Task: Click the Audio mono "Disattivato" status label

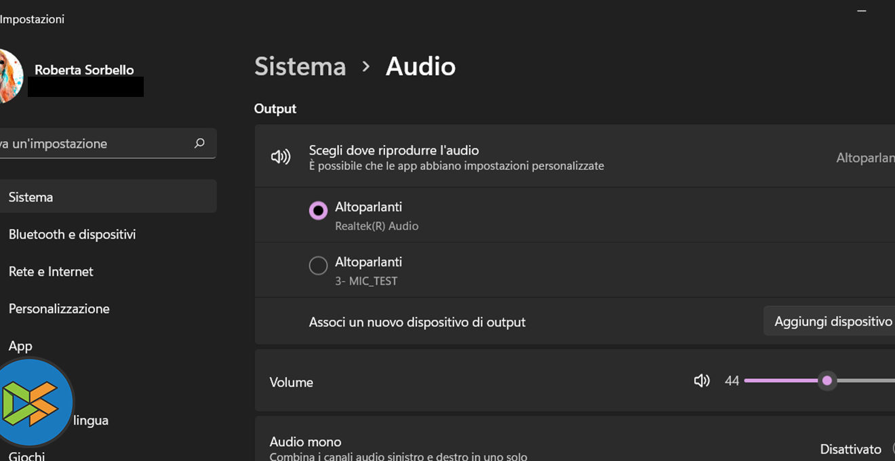Action: pos(850,449)
